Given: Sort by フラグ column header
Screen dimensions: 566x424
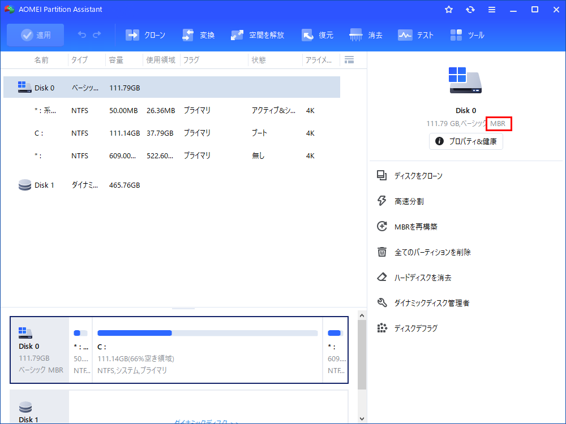Looking at the screenshot, I should pos(191,60).
